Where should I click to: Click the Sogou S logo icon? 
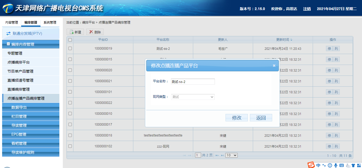(x=311, y=165)
